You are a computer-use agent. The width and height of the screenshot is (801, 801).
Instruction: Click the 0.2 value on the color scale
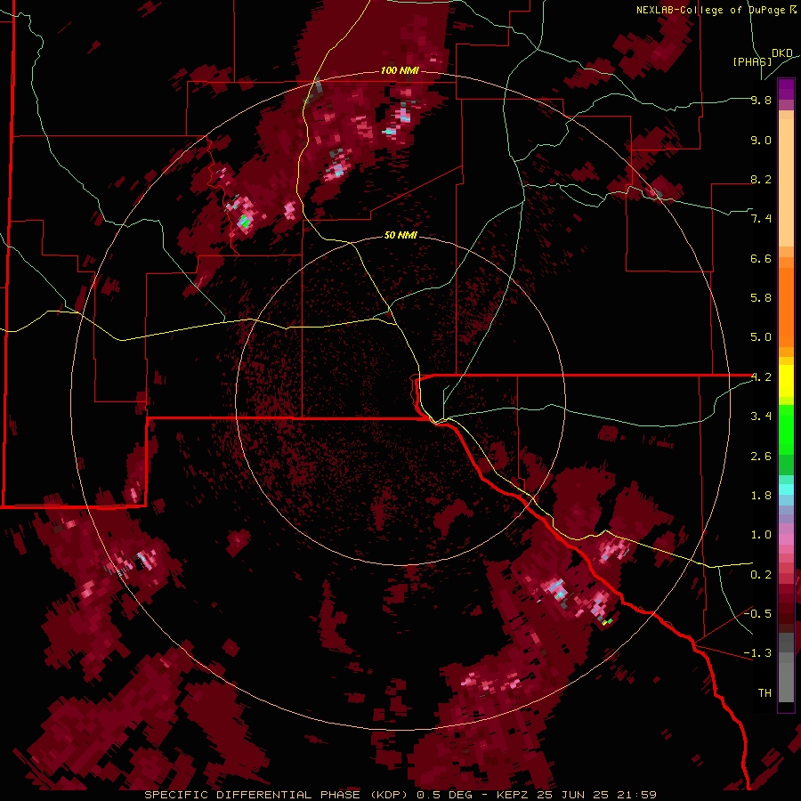click(x=761, y=575)
